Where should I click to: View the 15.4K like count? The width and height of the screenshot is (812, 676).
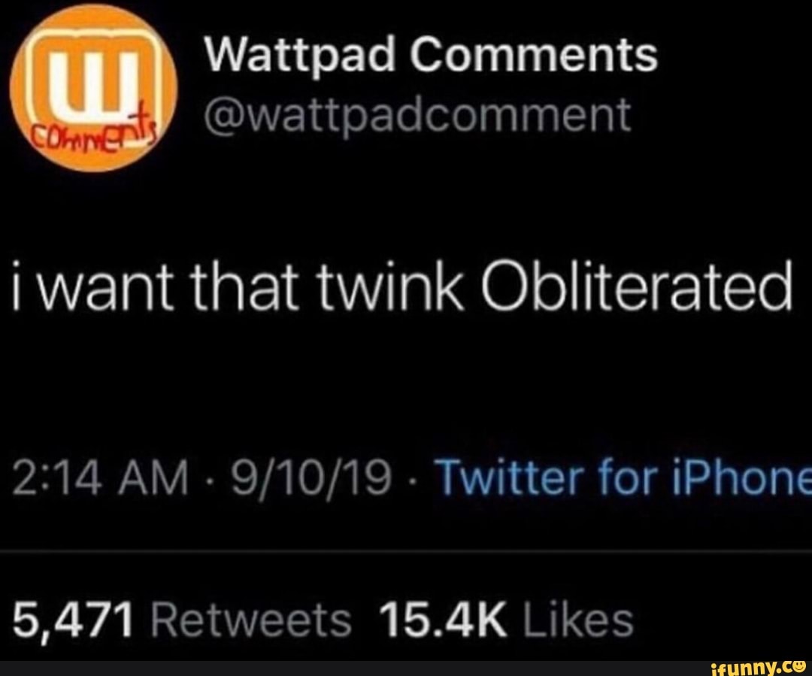443,620
